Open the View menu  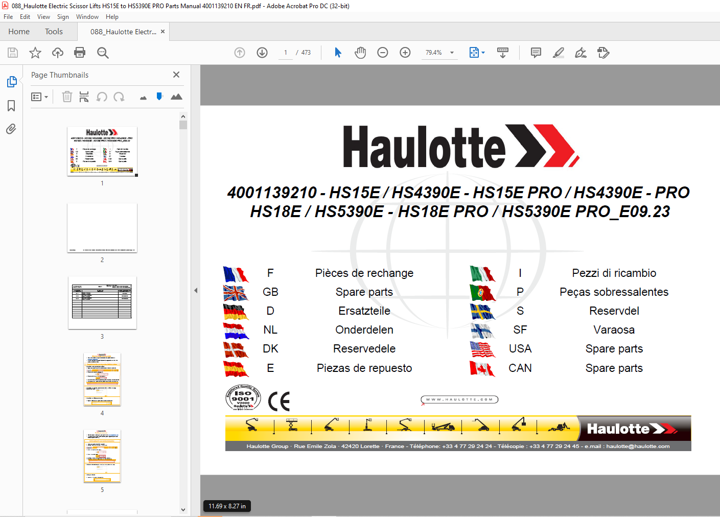pos(43,17)
